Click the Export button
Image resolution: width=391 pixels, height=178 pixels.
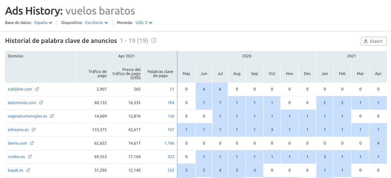[374, 41]
